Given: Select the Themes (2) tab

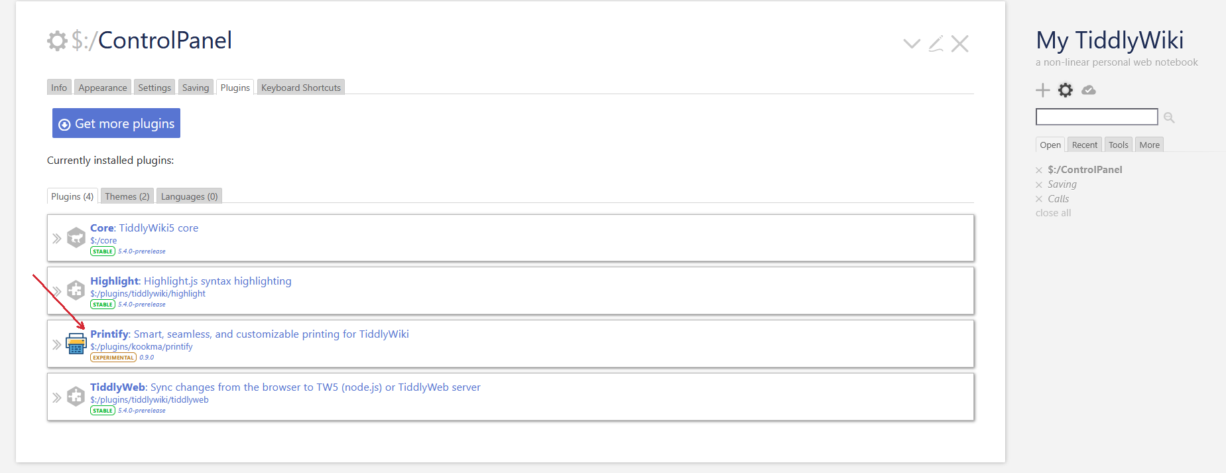Looking at the screenshot, I should click(x=127, y=196).
